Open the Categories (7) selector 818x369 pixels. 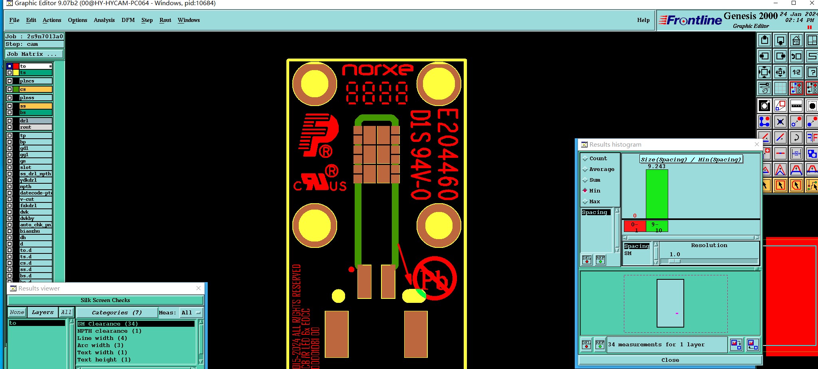click(117, 312)
